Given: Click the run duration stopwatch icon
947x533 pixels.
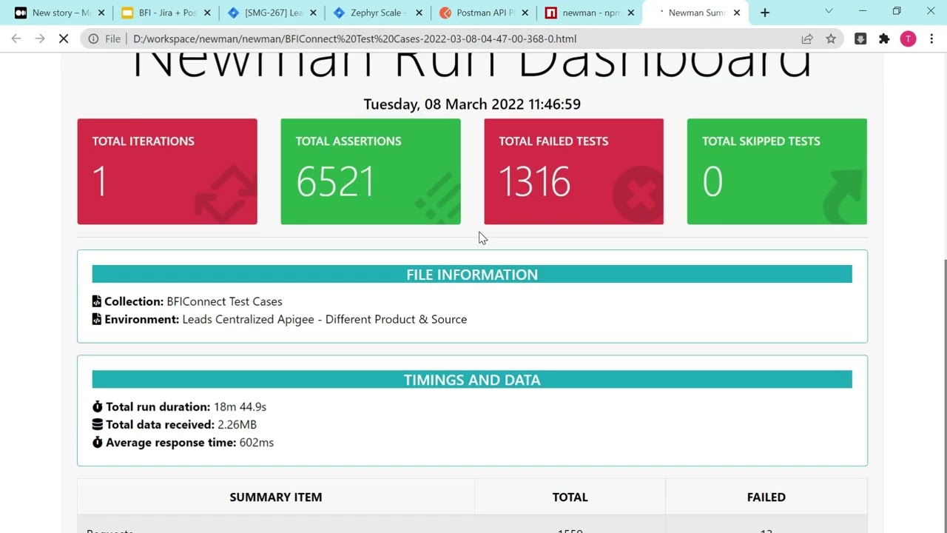Looking at the screenshot, I should 97,406.
